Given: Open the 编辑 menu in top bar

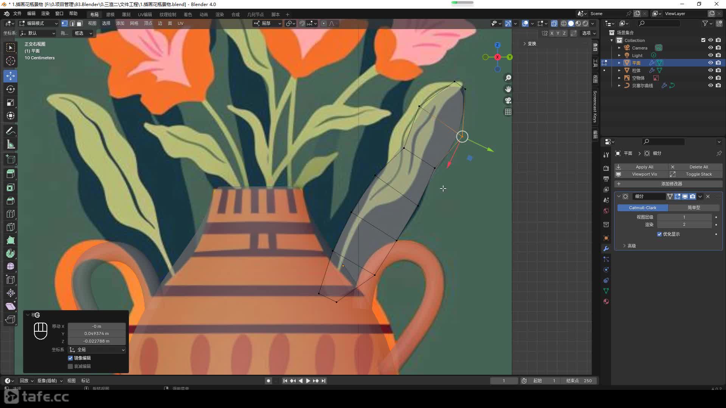Looking at the screenshot, I should (x=31, y=14).
